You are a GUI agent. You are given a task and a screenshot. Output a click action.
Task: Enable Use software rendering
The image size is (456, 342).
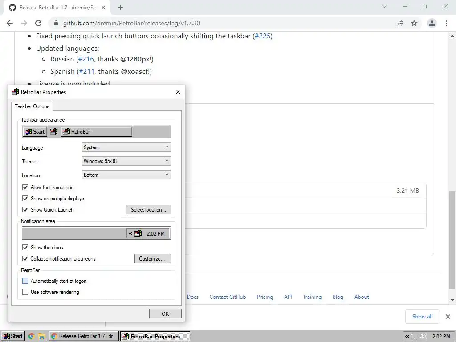click(x=25, y=292)
